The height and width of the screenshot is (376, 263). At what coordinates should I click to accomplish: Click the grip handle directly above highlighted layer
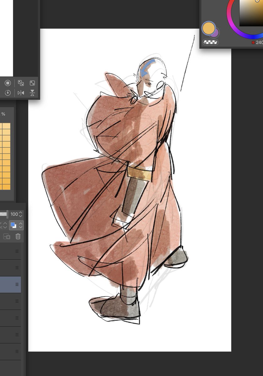(17, 268)
